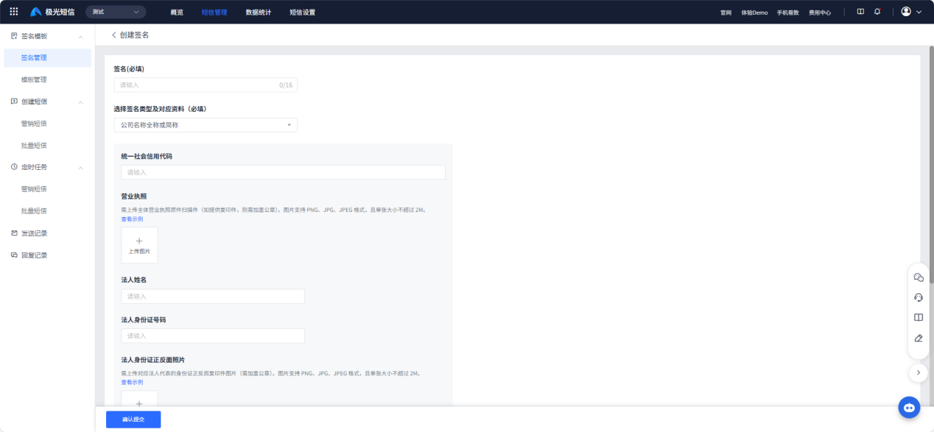
Task: Switch to 数据统计 top navigation tab
Action: pyautogui.click(x=258, y=13)
